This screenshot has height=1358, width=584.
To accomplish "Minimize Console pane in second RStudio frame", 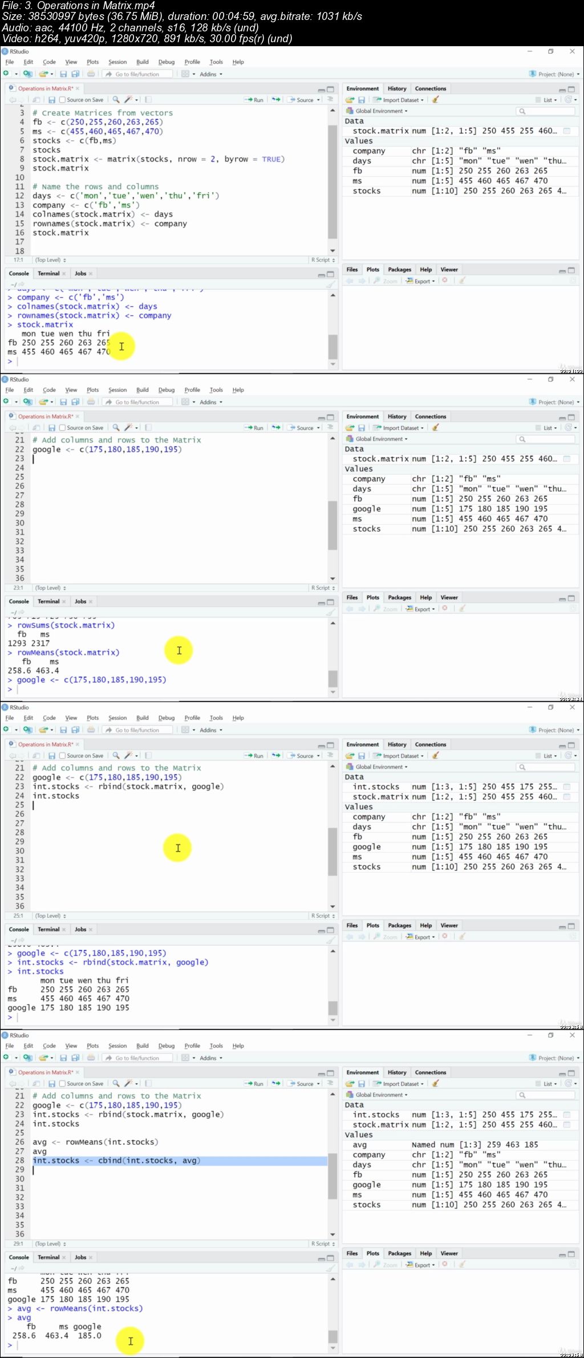I will pos(322,603).
